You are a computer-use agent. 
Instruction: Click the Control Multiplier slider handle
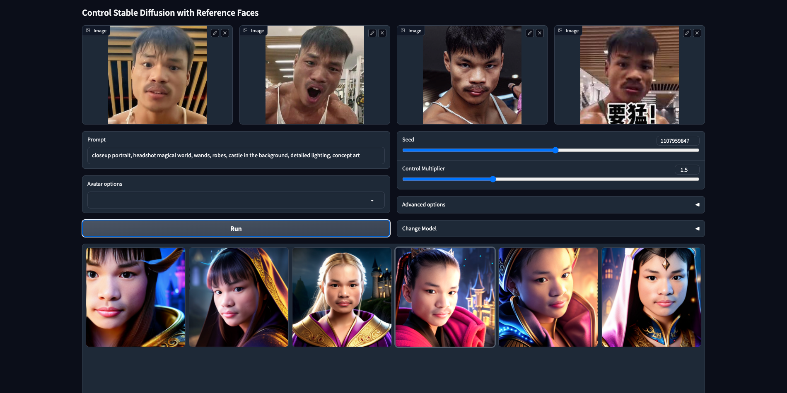[493, 179]
